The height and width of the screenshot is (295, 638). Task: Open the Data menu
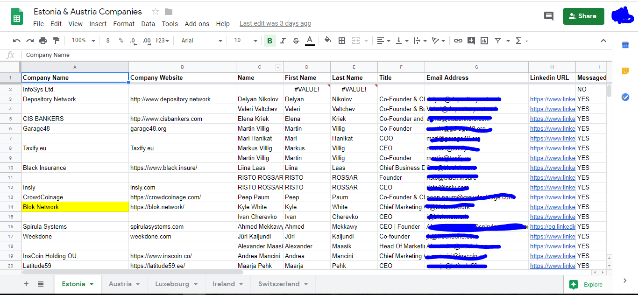[148, 24]
